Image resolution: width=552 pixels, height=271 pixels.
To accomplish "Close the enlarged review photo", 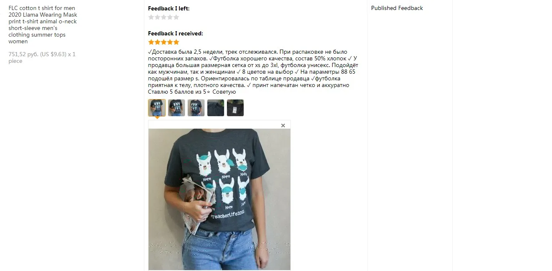I will click(283, 125).
